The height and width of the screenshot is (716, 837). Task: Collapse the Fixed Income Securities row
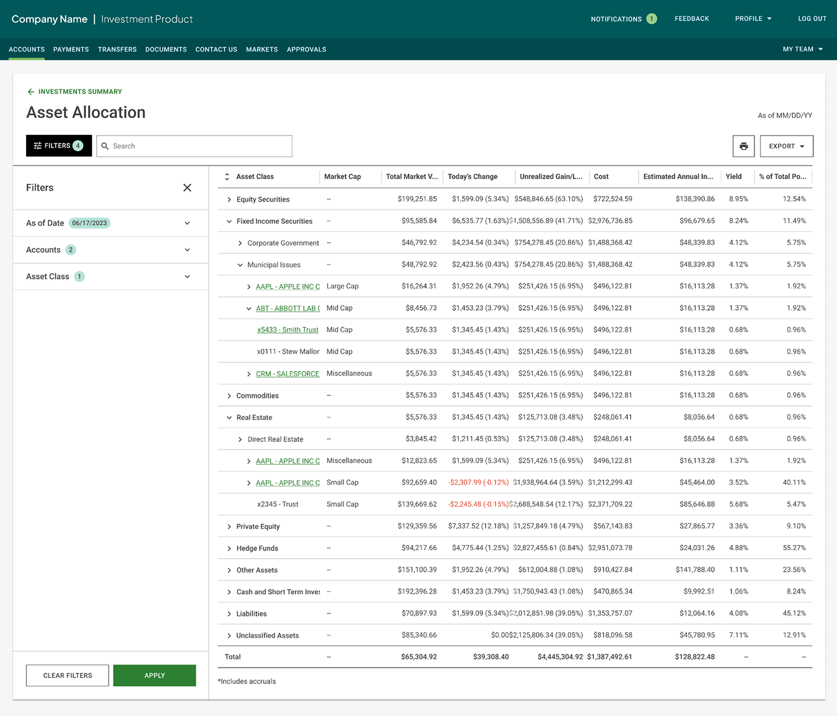[x=229, y=221]
